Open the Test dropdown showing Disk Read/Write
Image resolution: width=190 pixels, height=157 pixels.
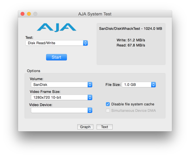coord(57,43)
